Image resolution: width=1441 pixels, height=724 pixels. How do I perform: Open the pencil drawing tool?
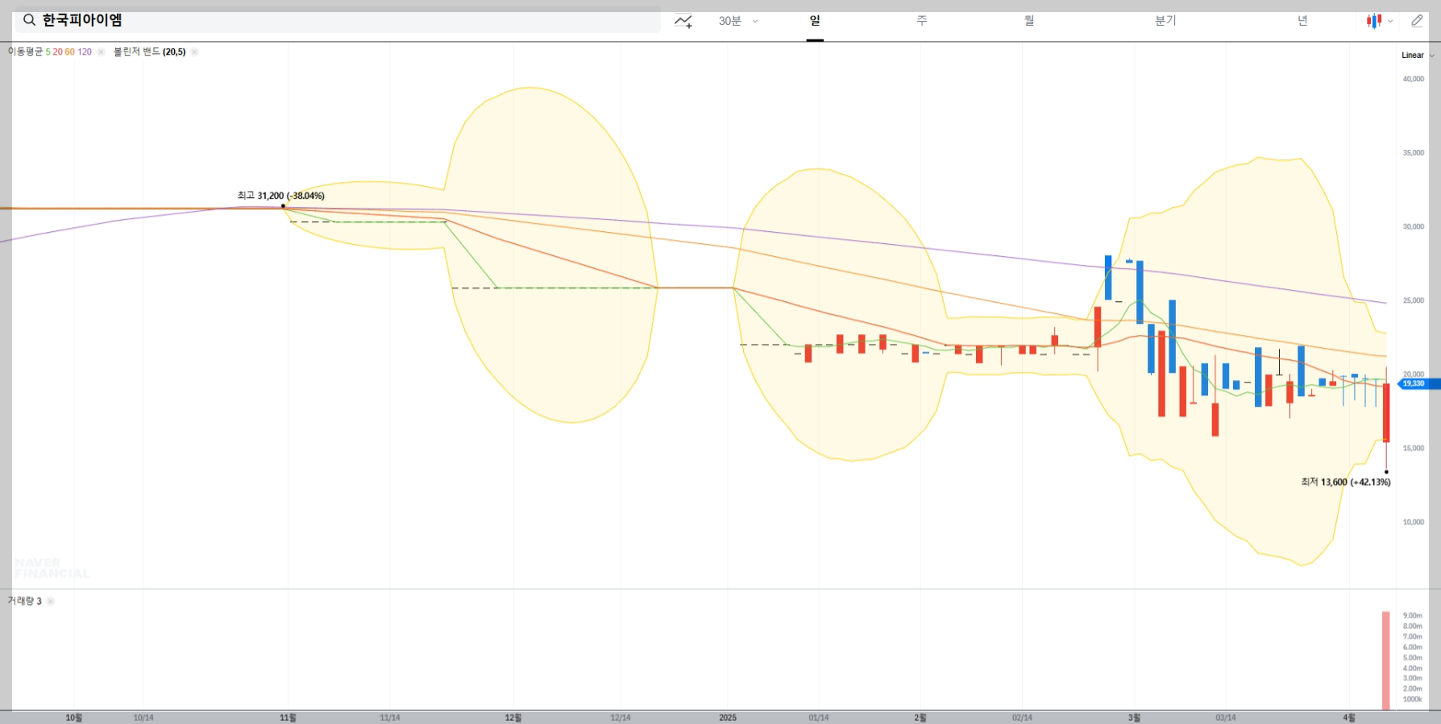(1417, 21)
